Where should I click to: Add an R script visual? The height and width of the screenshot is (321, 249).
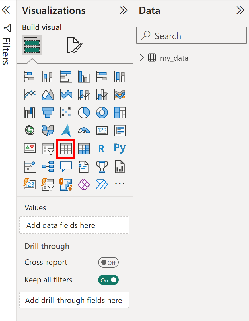pos(102,148)
